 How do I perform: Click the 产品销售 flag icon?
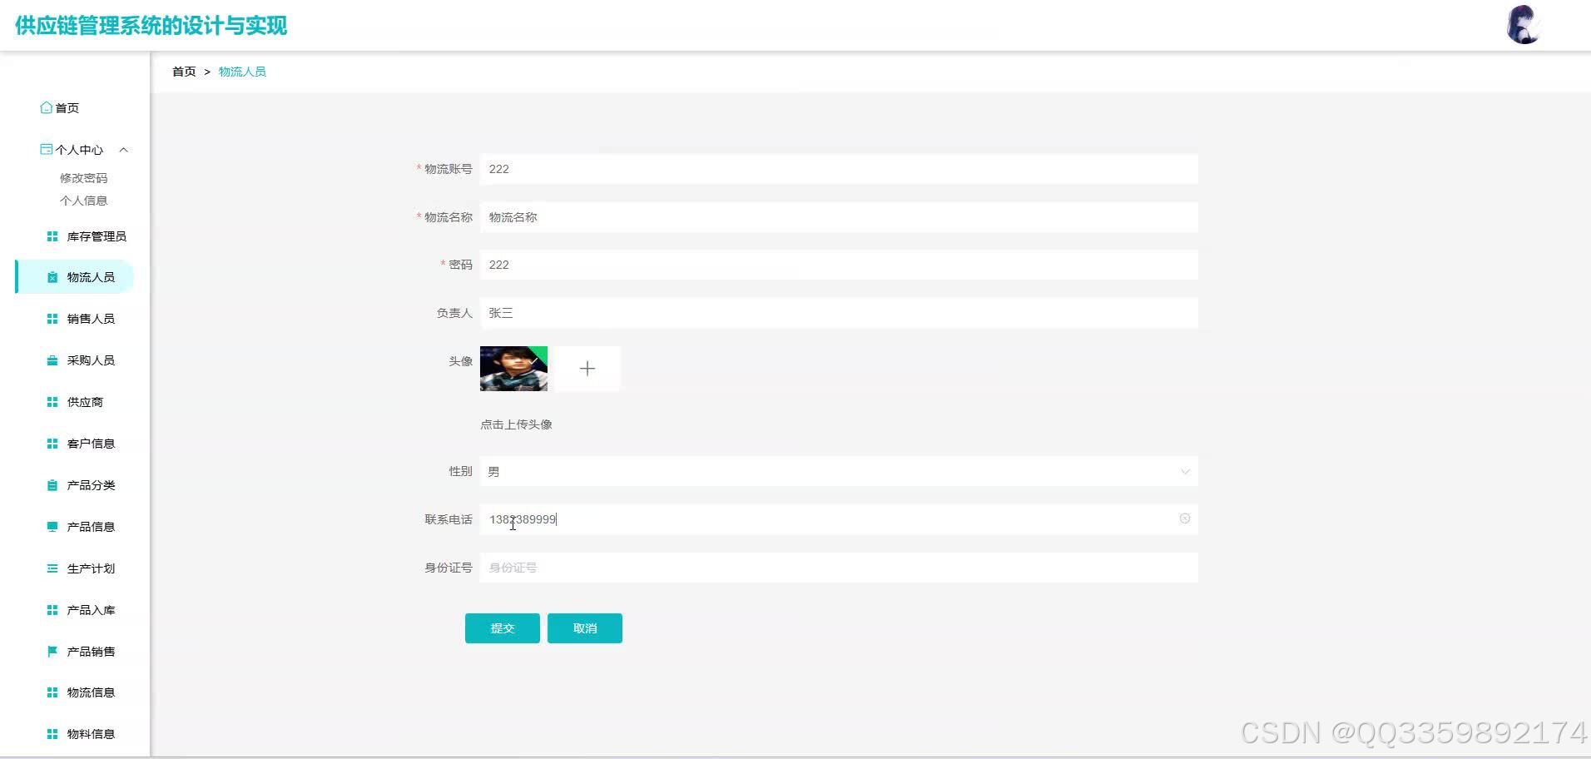click(x=52, y=652)
